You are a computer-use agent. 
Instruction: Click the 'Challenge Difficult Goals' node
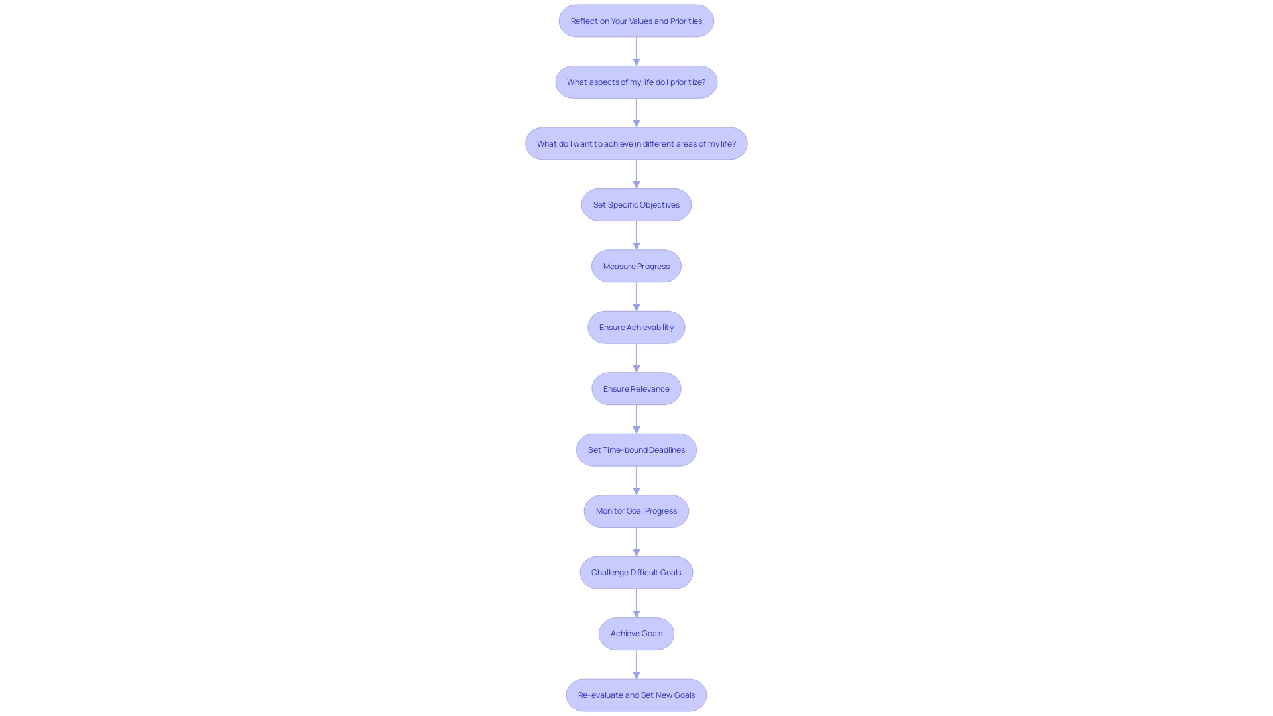tap(636, 571)
